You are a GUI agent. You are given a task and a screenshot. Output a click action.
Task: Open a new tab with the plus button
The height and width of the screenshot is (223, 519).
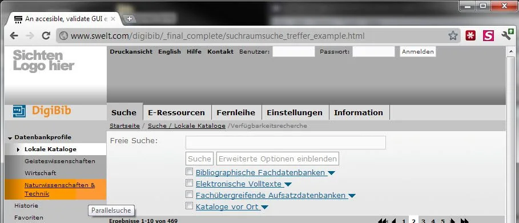tap(130, 19)
